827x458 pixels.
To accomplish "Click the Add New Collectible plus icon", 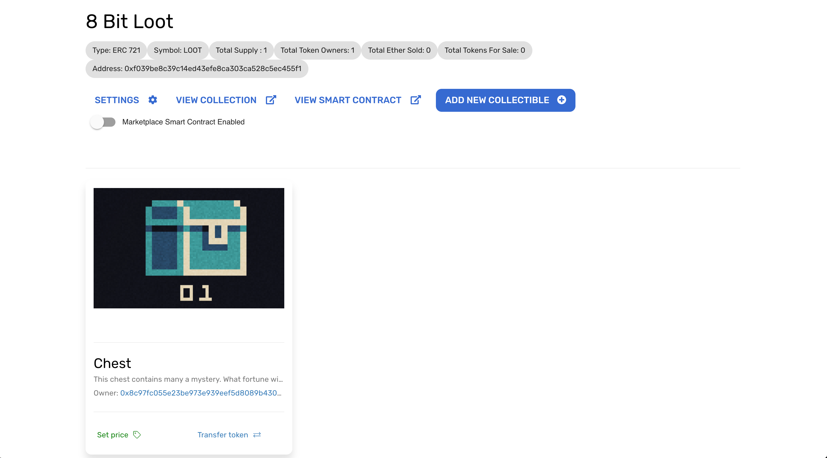I will click(561, 100).
